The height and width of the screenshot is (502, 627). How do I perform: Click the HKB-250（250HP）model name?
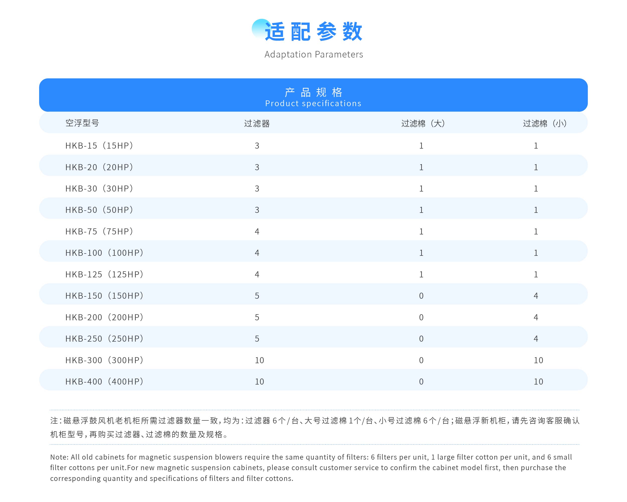[104, 338]
